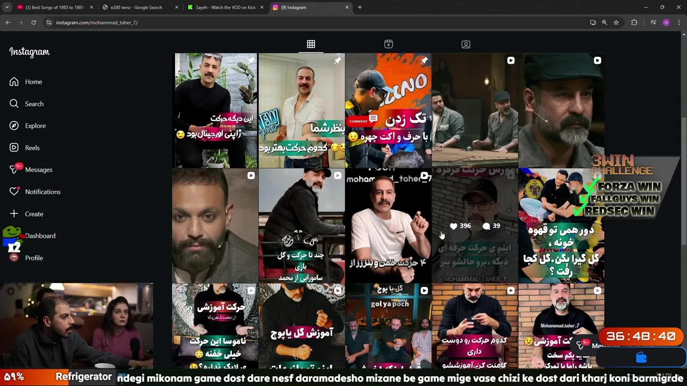
Task: Open the browser extensions puzzle icon
Action: coord(634,23)
